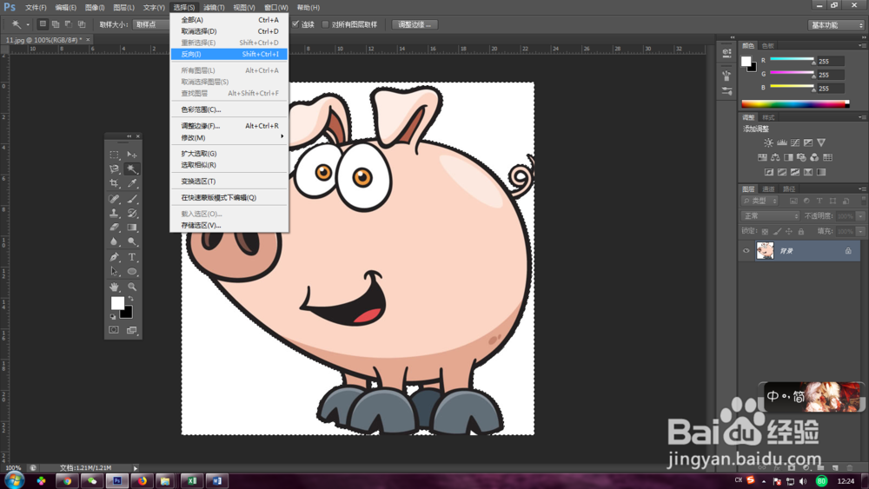The height and width of the screenshot is (489, 869).
Task: Open the 滤镜(T) menu
Action: 214,7
